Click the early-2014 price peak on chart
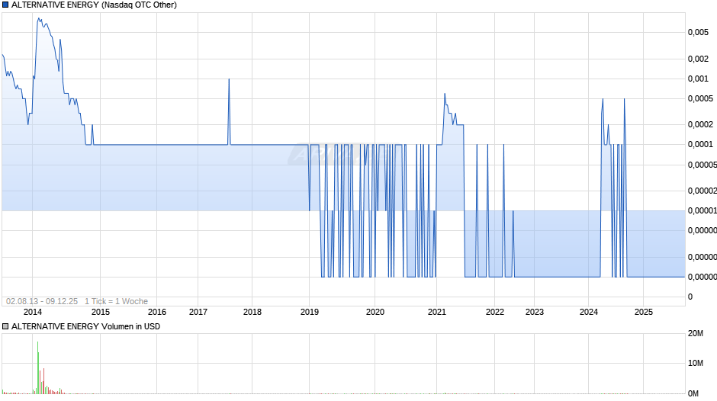 point(38,19)
